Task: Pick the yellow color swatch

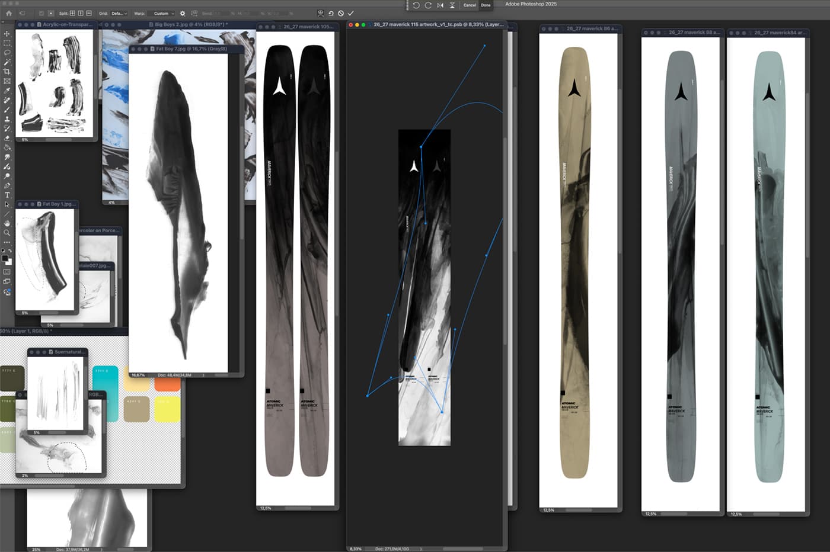Action: [167, 409]
